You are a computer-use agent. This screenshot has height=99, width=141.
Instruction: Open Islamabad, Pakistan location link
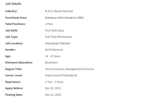coord(58,43)
